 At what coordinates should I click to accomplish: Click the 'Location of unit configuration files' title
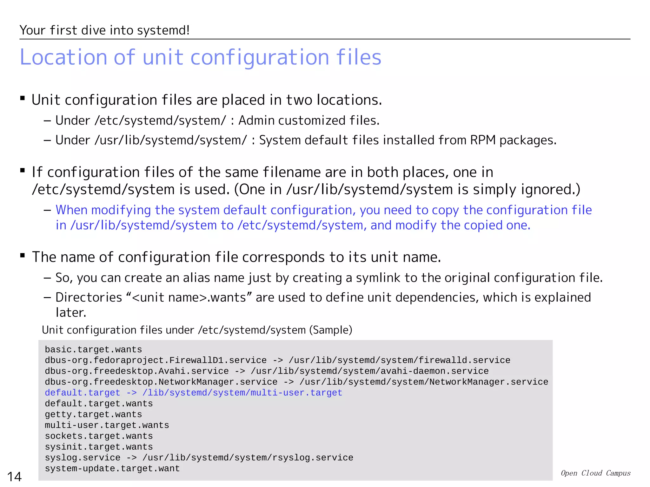point(201,57)
